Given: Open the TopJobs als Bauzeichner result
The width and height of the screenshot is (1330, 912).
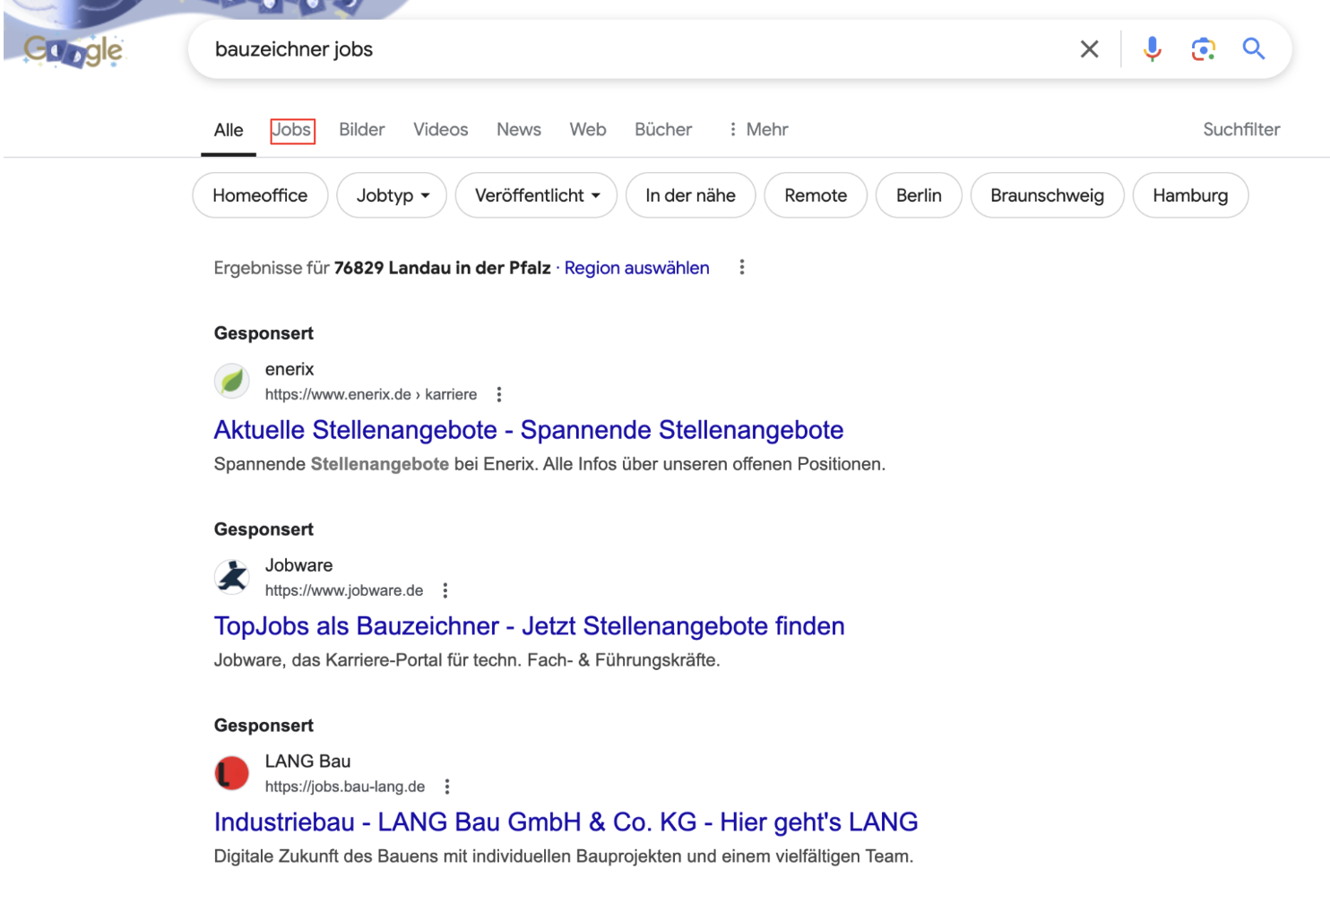Looking at the screenshot, I should click(x=529, y=626).
